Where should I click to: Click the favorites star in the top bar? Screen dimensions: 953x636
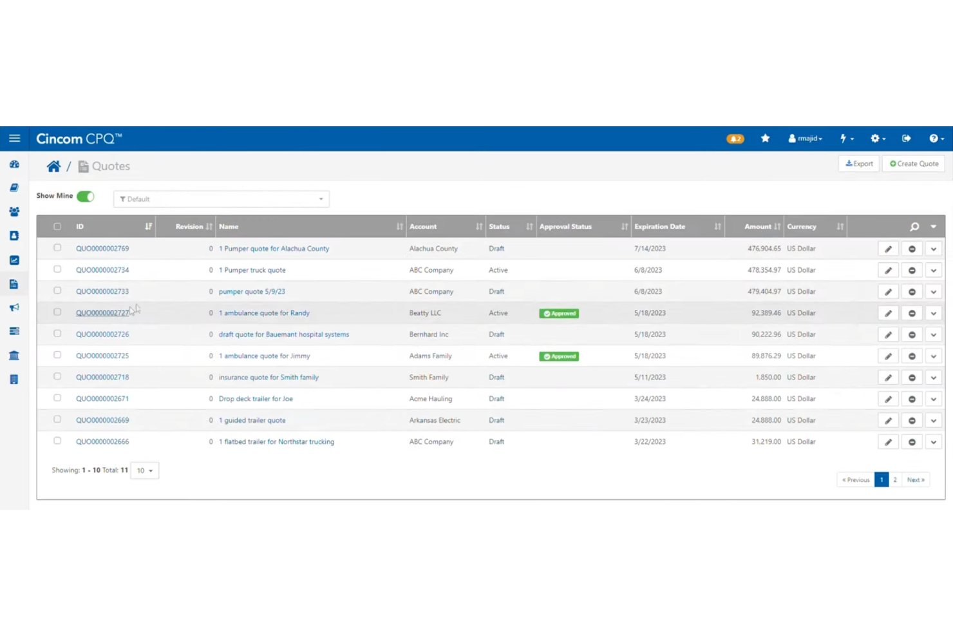coord(765,139)
